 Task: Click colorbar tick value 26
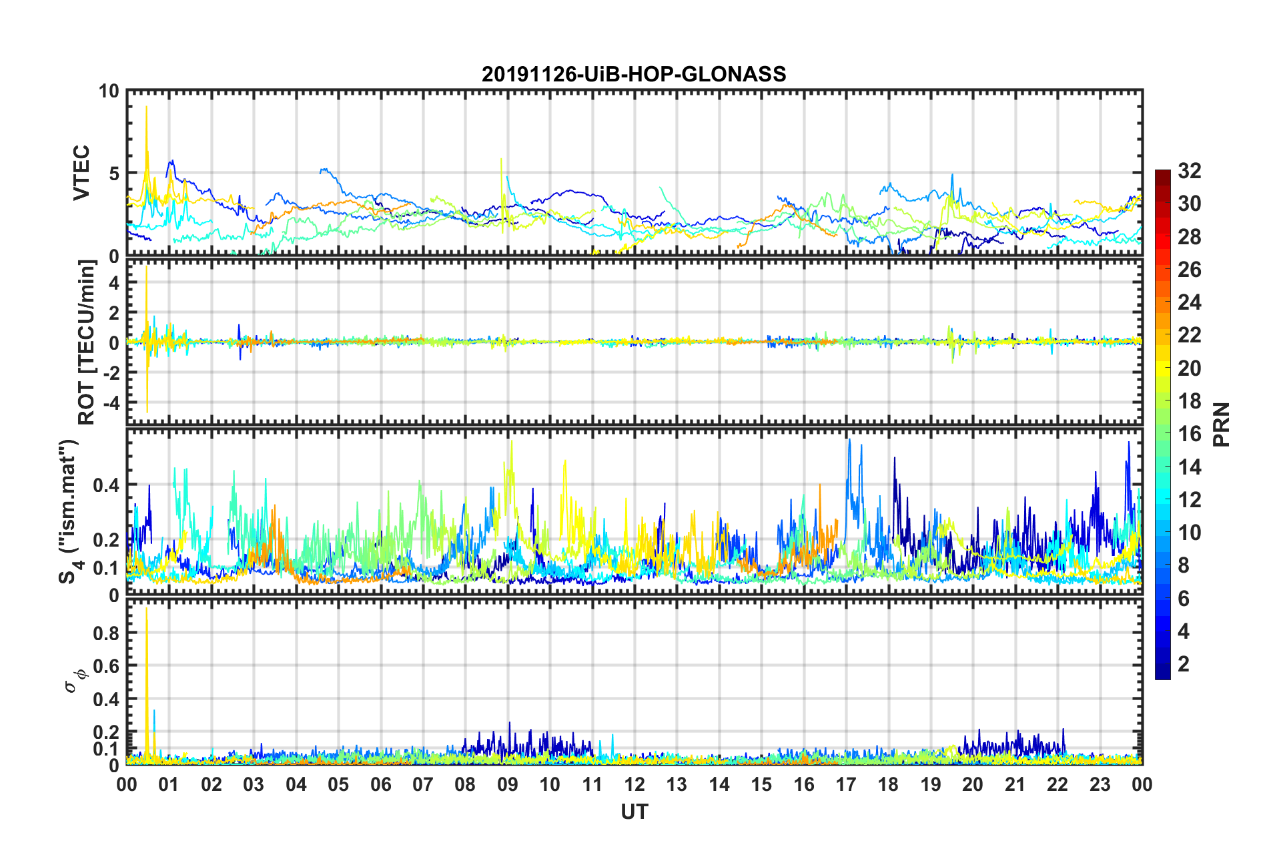[x=1189, y=270]
